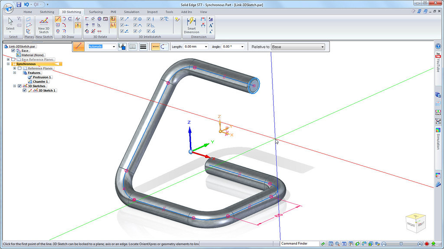
Task: Toggle the Reference Planes checkbox under Synchronous
Action: pyautogui.click(x=20, y=68)
